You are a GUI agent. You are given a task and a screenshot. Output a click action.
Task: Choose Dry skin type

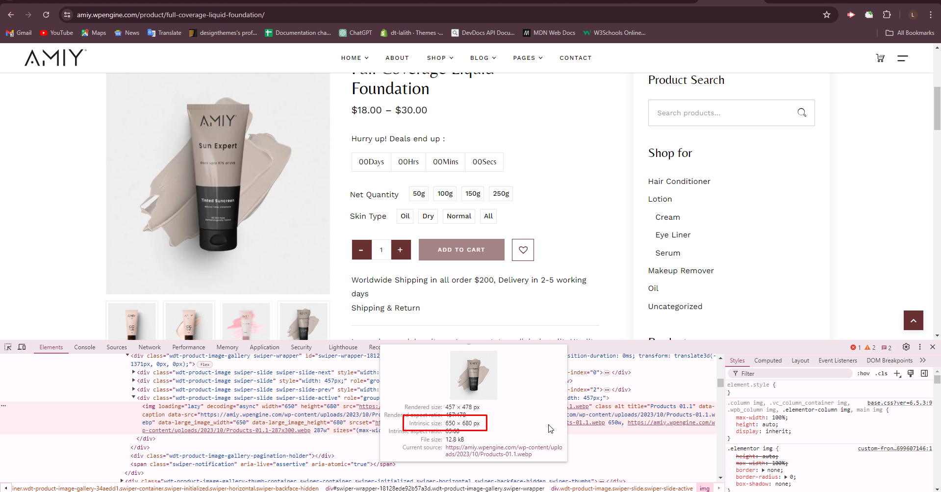428,216
